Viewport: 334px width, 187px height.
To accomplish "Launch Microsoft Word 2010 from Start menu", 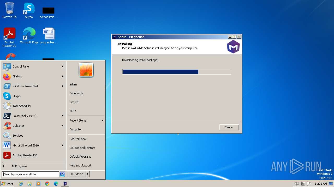I will tap(33, 145).
